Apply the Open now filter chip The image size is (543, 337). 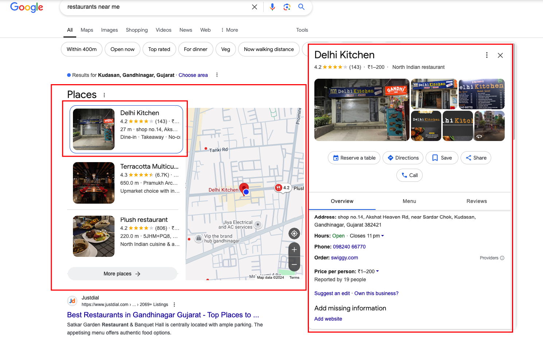(x=123, y=49)
